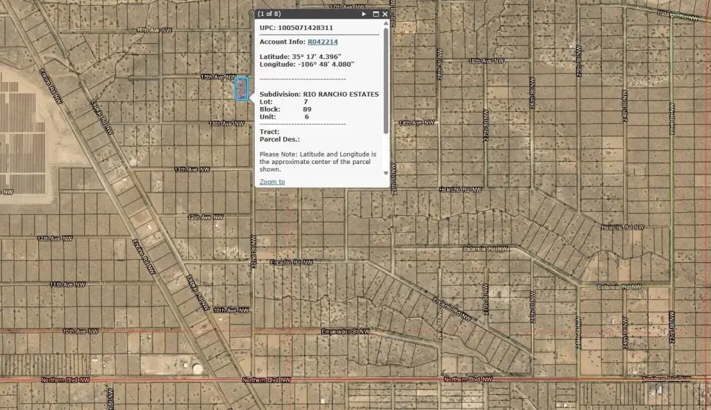Screen dimensions: 711x410
Task: Click the Encino Rd NW street label
Action: 294,263
